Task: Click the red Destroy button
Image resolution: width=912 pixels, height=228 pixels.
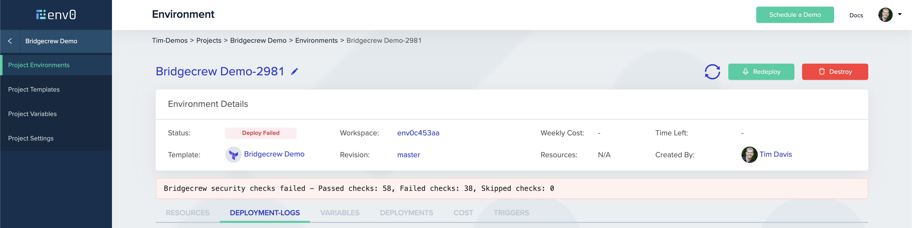Action: pyautogui.click(x=835, y=72)
